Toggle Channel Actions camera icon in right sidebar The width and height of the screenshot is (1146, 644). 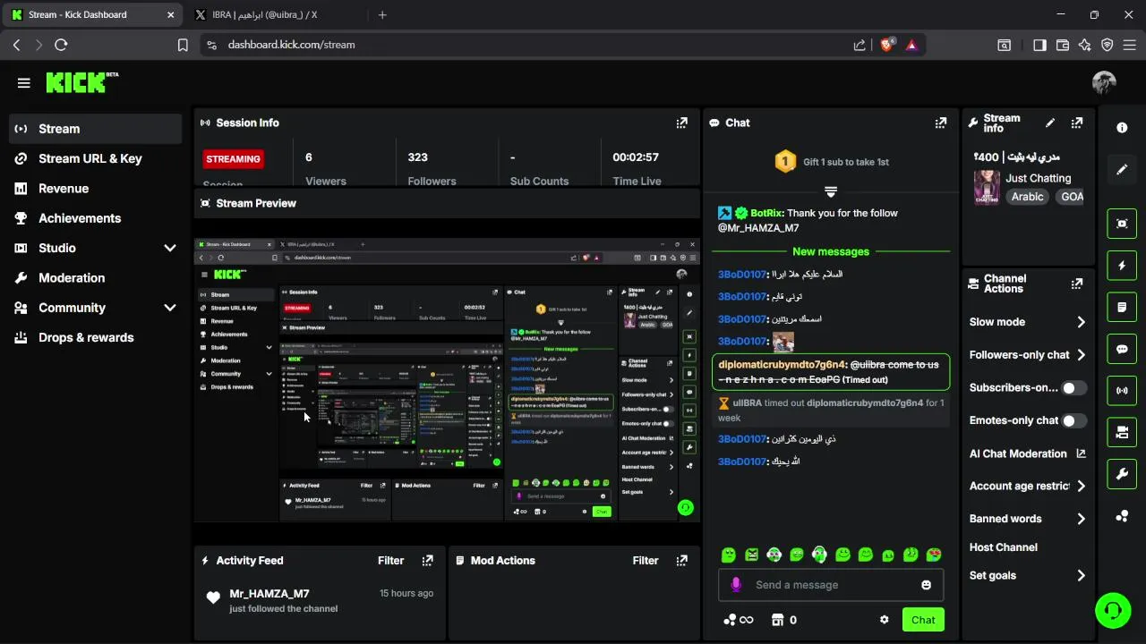tap(1122, 433)
